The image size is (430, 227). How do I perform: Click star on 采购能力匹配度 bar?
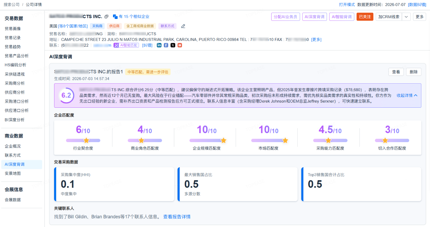pos(328,141)
